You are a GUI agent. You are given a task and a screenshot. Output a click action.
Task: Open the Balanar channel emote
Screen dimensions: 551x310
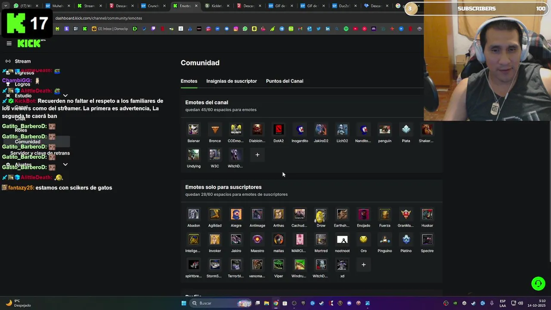click(x=194, y=130)
